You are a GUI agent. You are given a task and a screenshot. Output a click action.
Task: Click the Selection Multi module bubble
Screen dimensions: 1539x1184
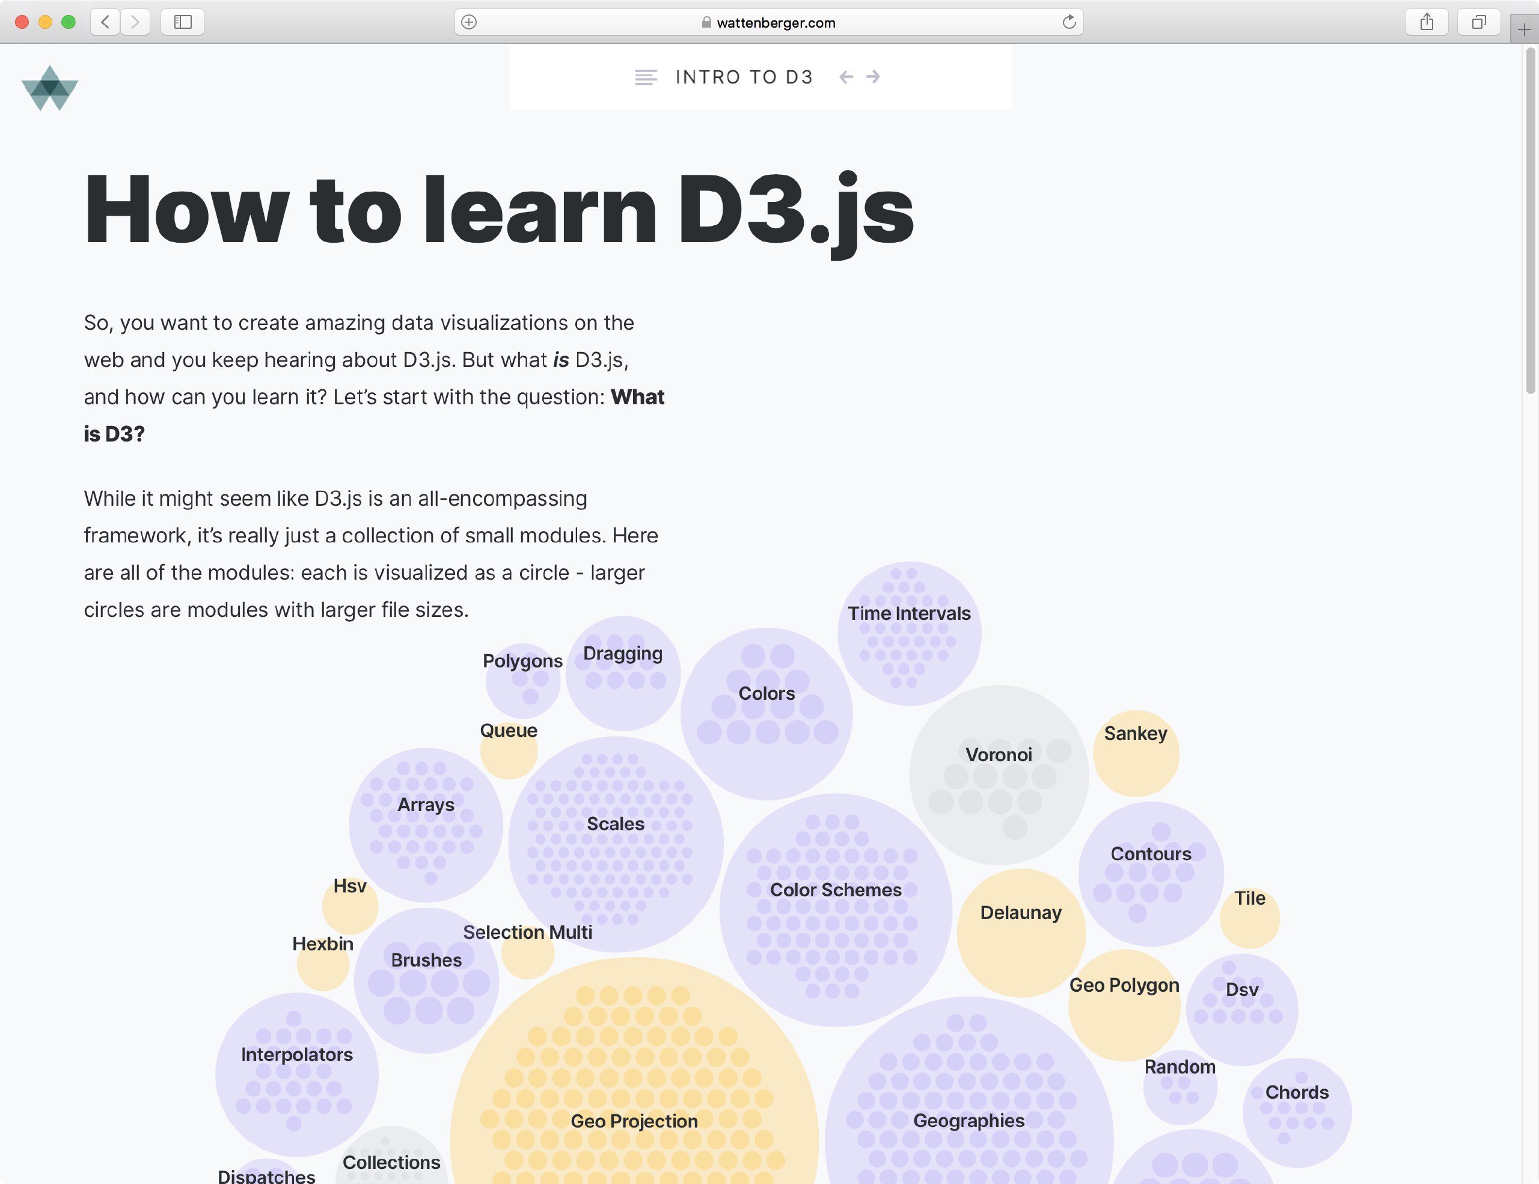(x=528, y=952)
